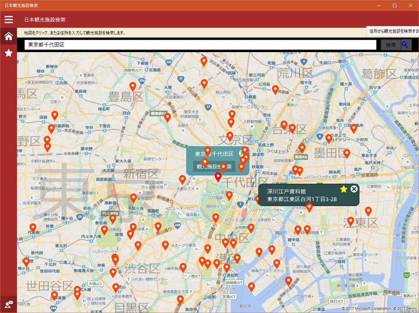
Task: Select the pin left of Hオークラ東京
Action: (166, 245)
